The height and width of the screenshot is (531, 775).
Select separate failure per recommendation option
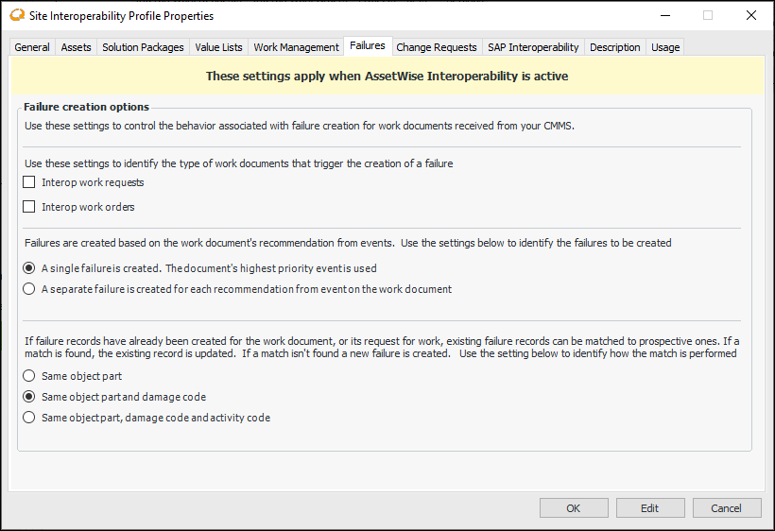pyautogui.click(x=29, y=289)
